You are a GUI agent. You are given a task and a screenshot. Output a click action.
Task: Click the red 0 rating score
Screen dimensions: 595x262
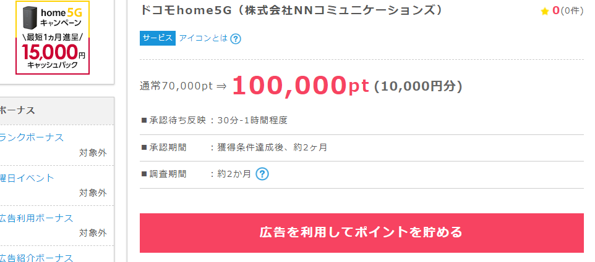[556, 10]
